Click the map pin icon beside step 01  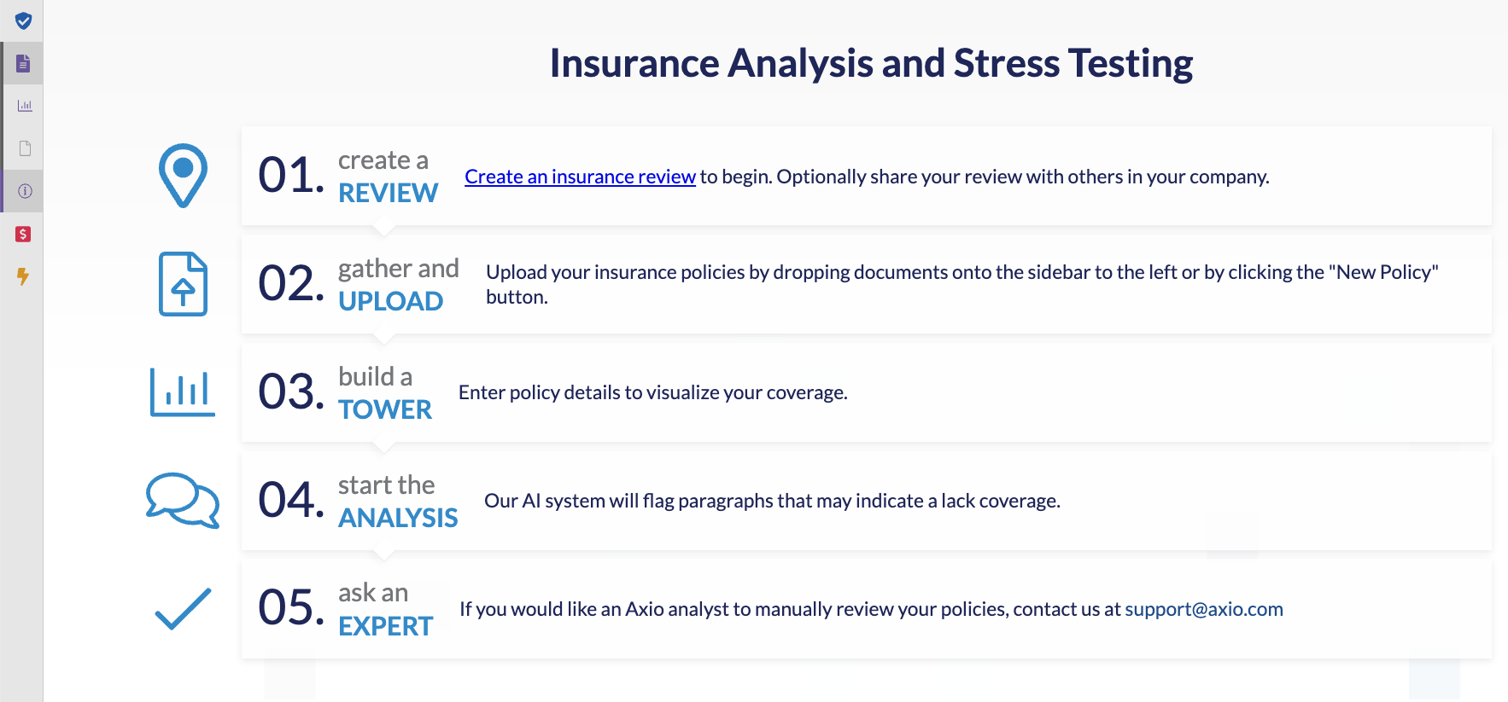point(183,176)
